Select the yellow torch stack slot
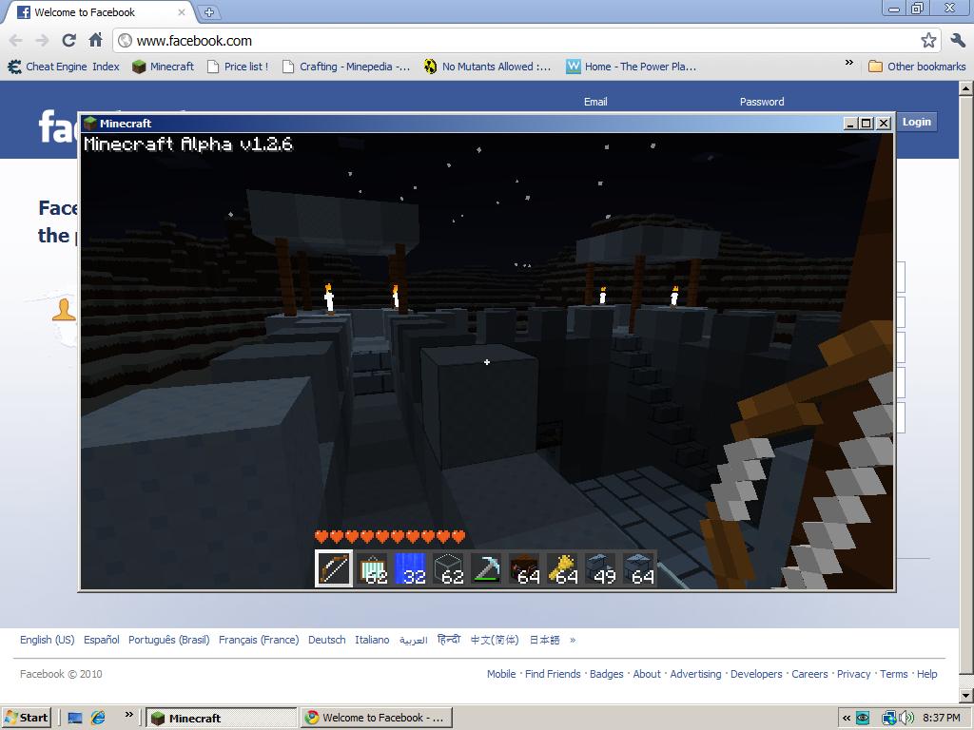974x730 pixels. point(562,568)
